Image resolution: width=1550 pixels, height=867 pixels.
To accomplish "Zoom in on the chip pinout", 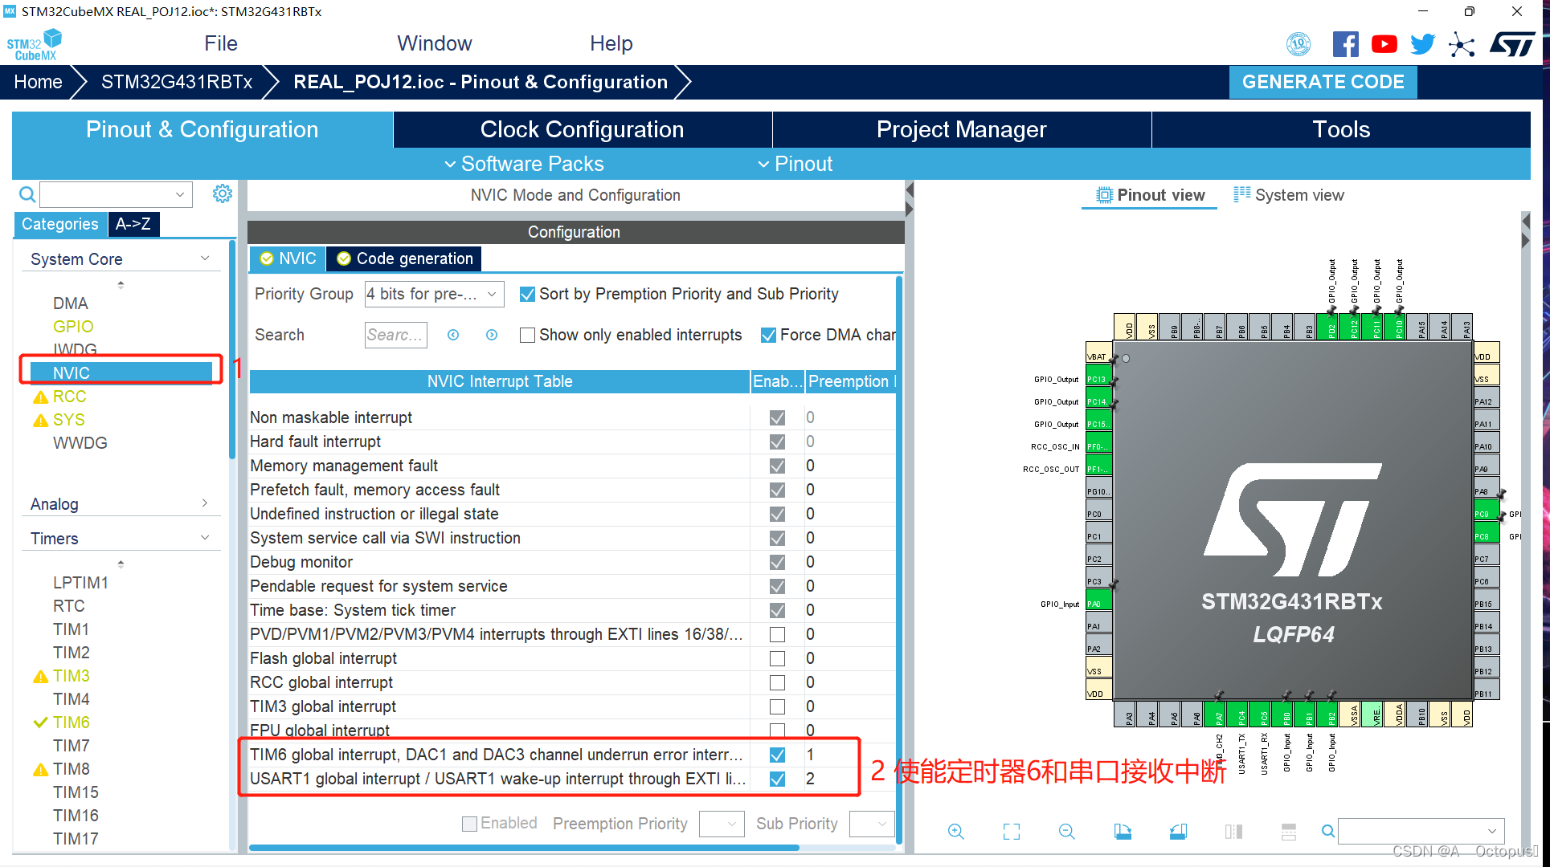I will coord(955,832).
